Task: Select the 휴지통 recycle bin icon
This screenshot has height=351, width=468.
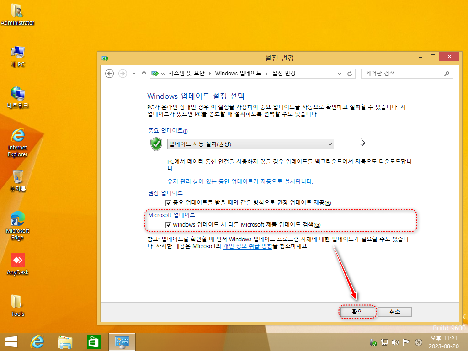Action: point(17,181)
